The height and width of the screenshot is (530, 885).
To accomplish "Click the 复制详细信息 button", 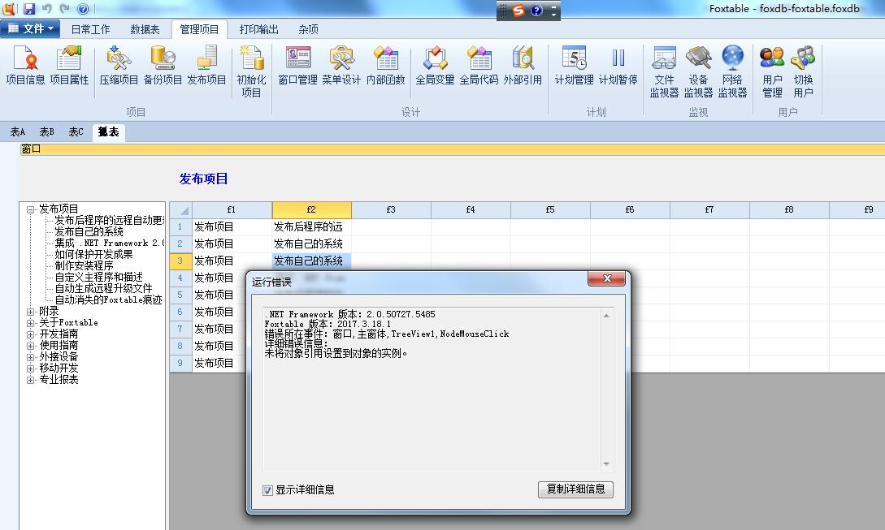I will [x=575, y=489].
